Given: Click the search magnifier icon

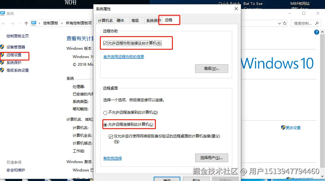Looking at the screenshot, I should coord(317,23).
